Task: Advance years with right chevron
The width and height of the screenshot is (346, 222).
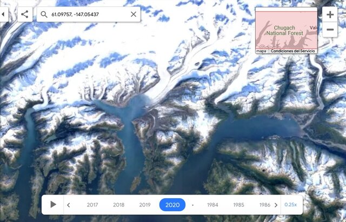Action: (x=276, y=205)
